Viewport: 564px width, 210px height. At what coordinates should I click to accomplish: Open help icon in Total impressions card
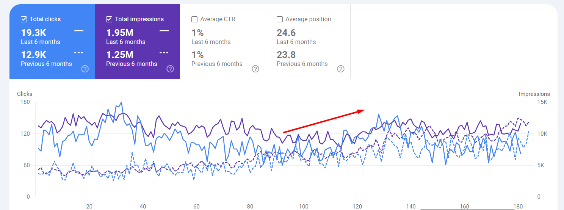coord(171,69)
